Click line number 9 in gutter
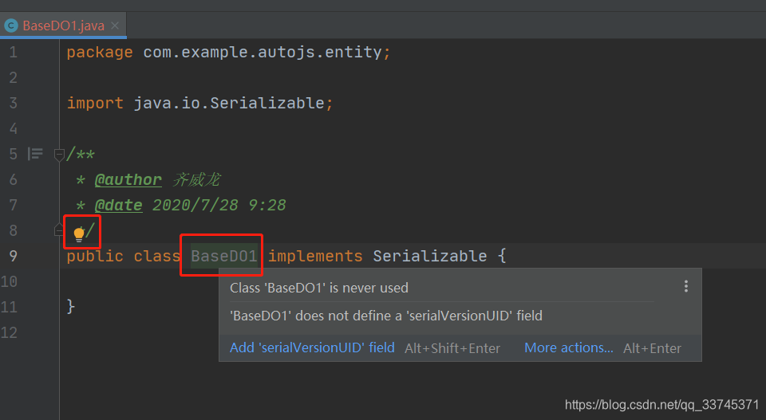Viewport: 766px width, 420px height. coord(14,256)
